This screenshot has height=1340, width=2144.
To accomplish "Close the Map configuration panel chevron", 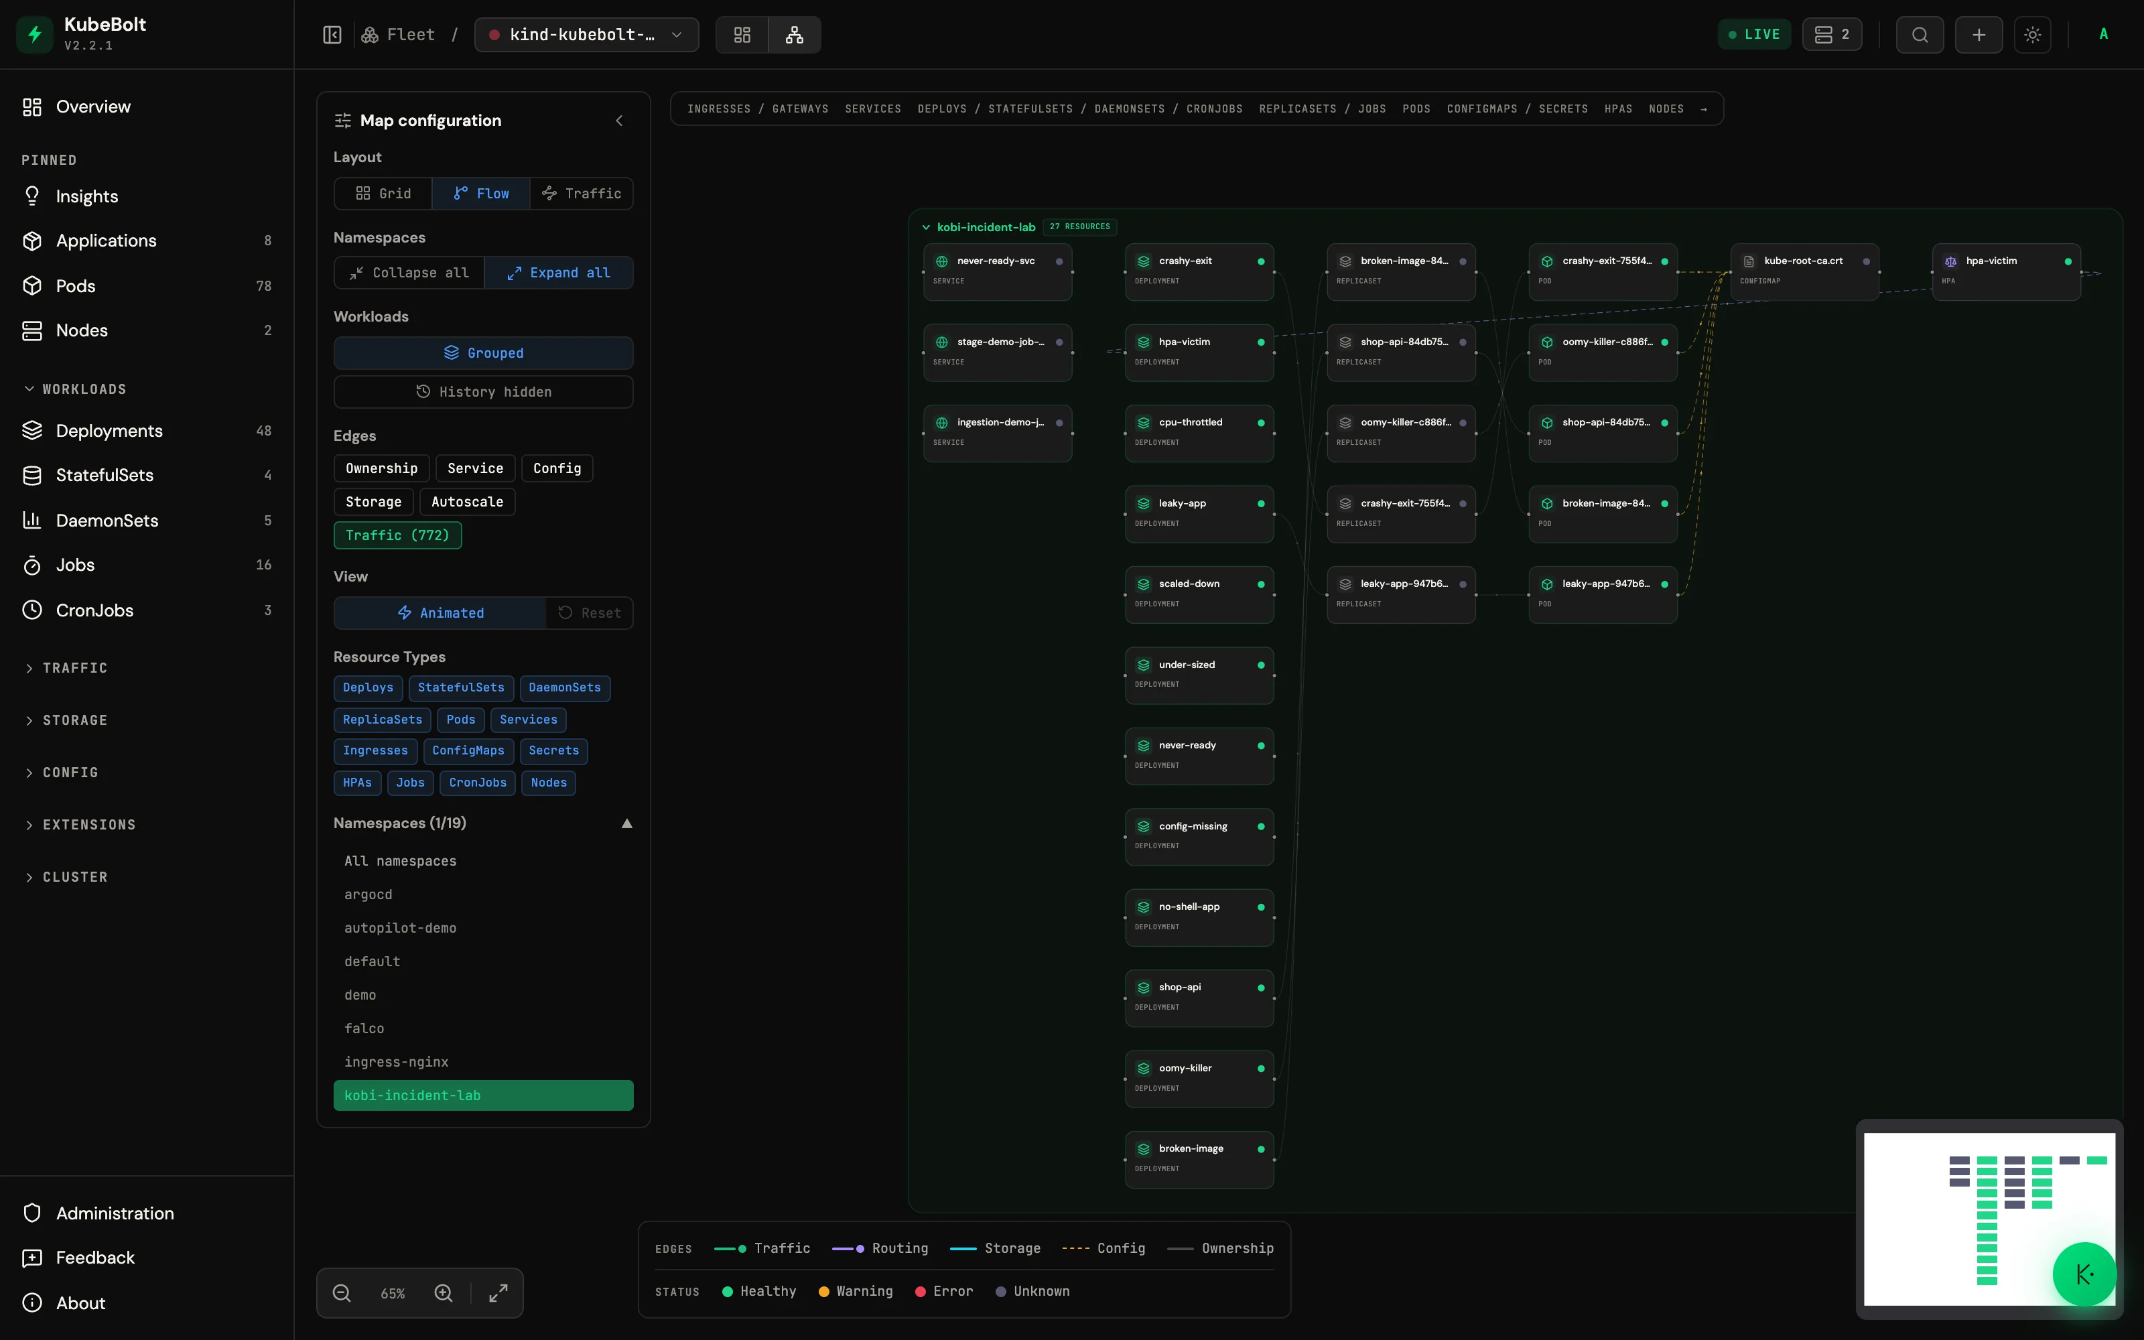I will click(x=619, y=121).
